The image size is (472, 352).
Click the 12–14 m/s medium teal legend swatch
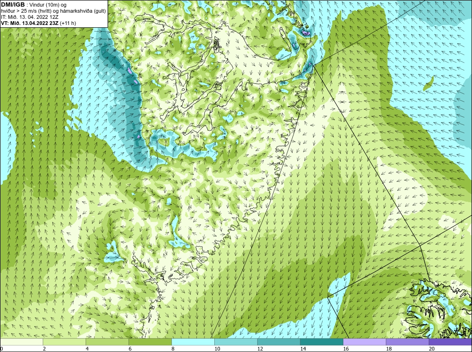(279, 342)
